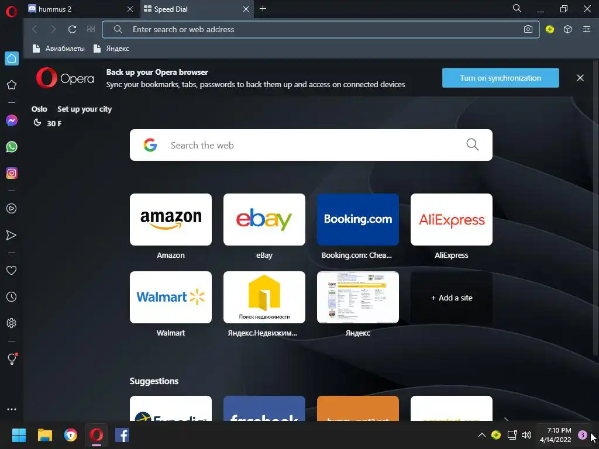Open the volume control in tray
The height and width of the screenshot is (449, 599).
526,435
